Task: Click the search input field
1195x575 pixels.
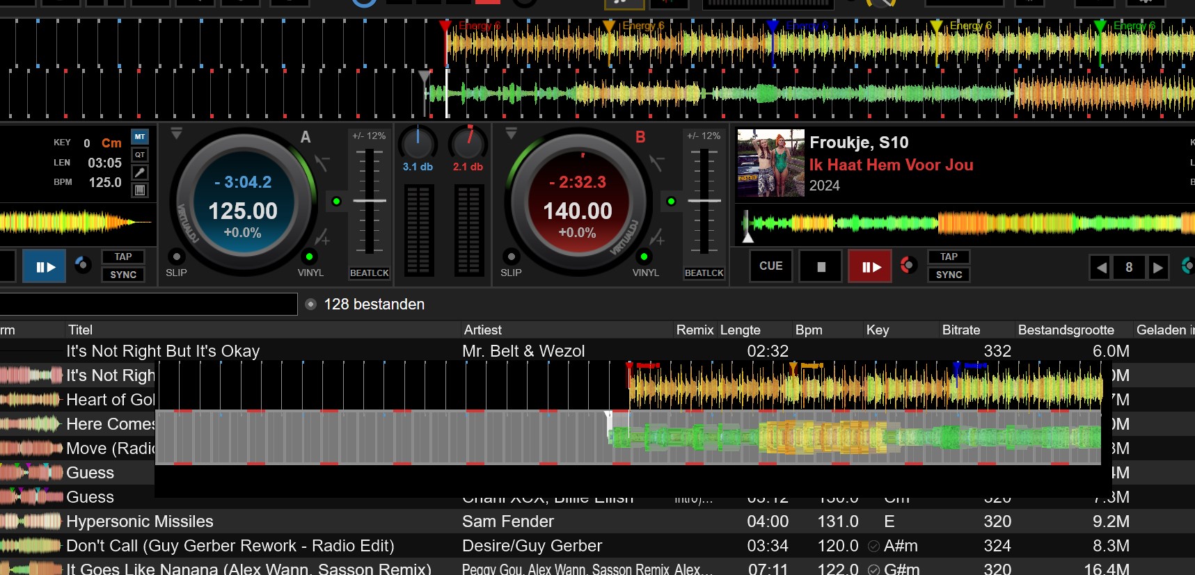Action: 148,305
